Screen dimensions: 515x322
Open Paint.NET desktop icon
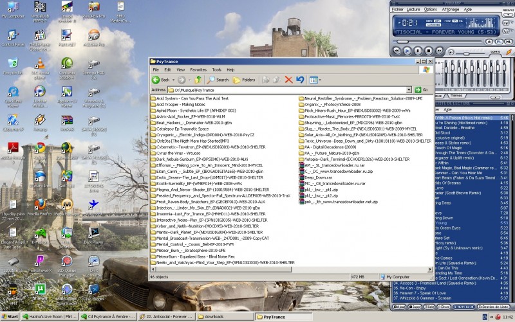pos(67,38)
